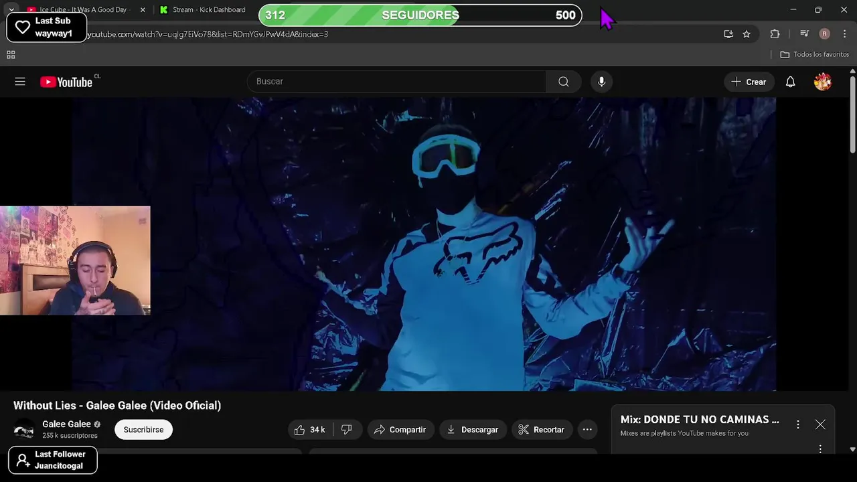Open Chrome three-dot menu

click(x=844, y=34)
